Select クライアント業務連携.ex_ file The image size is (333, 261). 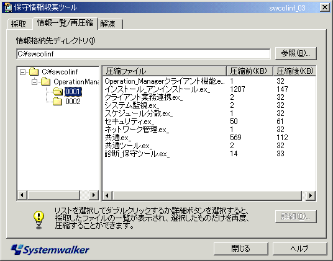144,97
